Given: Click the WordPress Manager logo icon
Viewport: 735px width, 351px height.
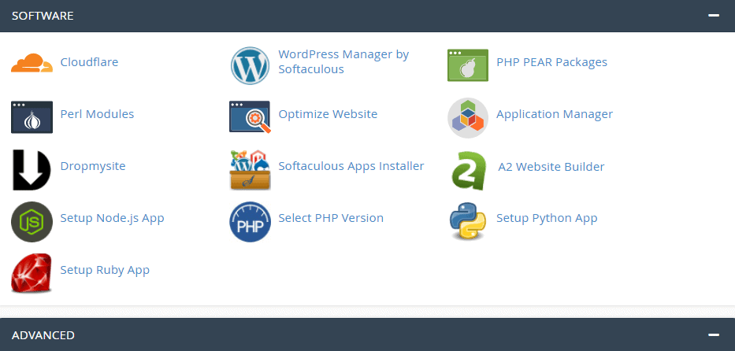Looking at the screenshot, I should click(x=250, y=65).
